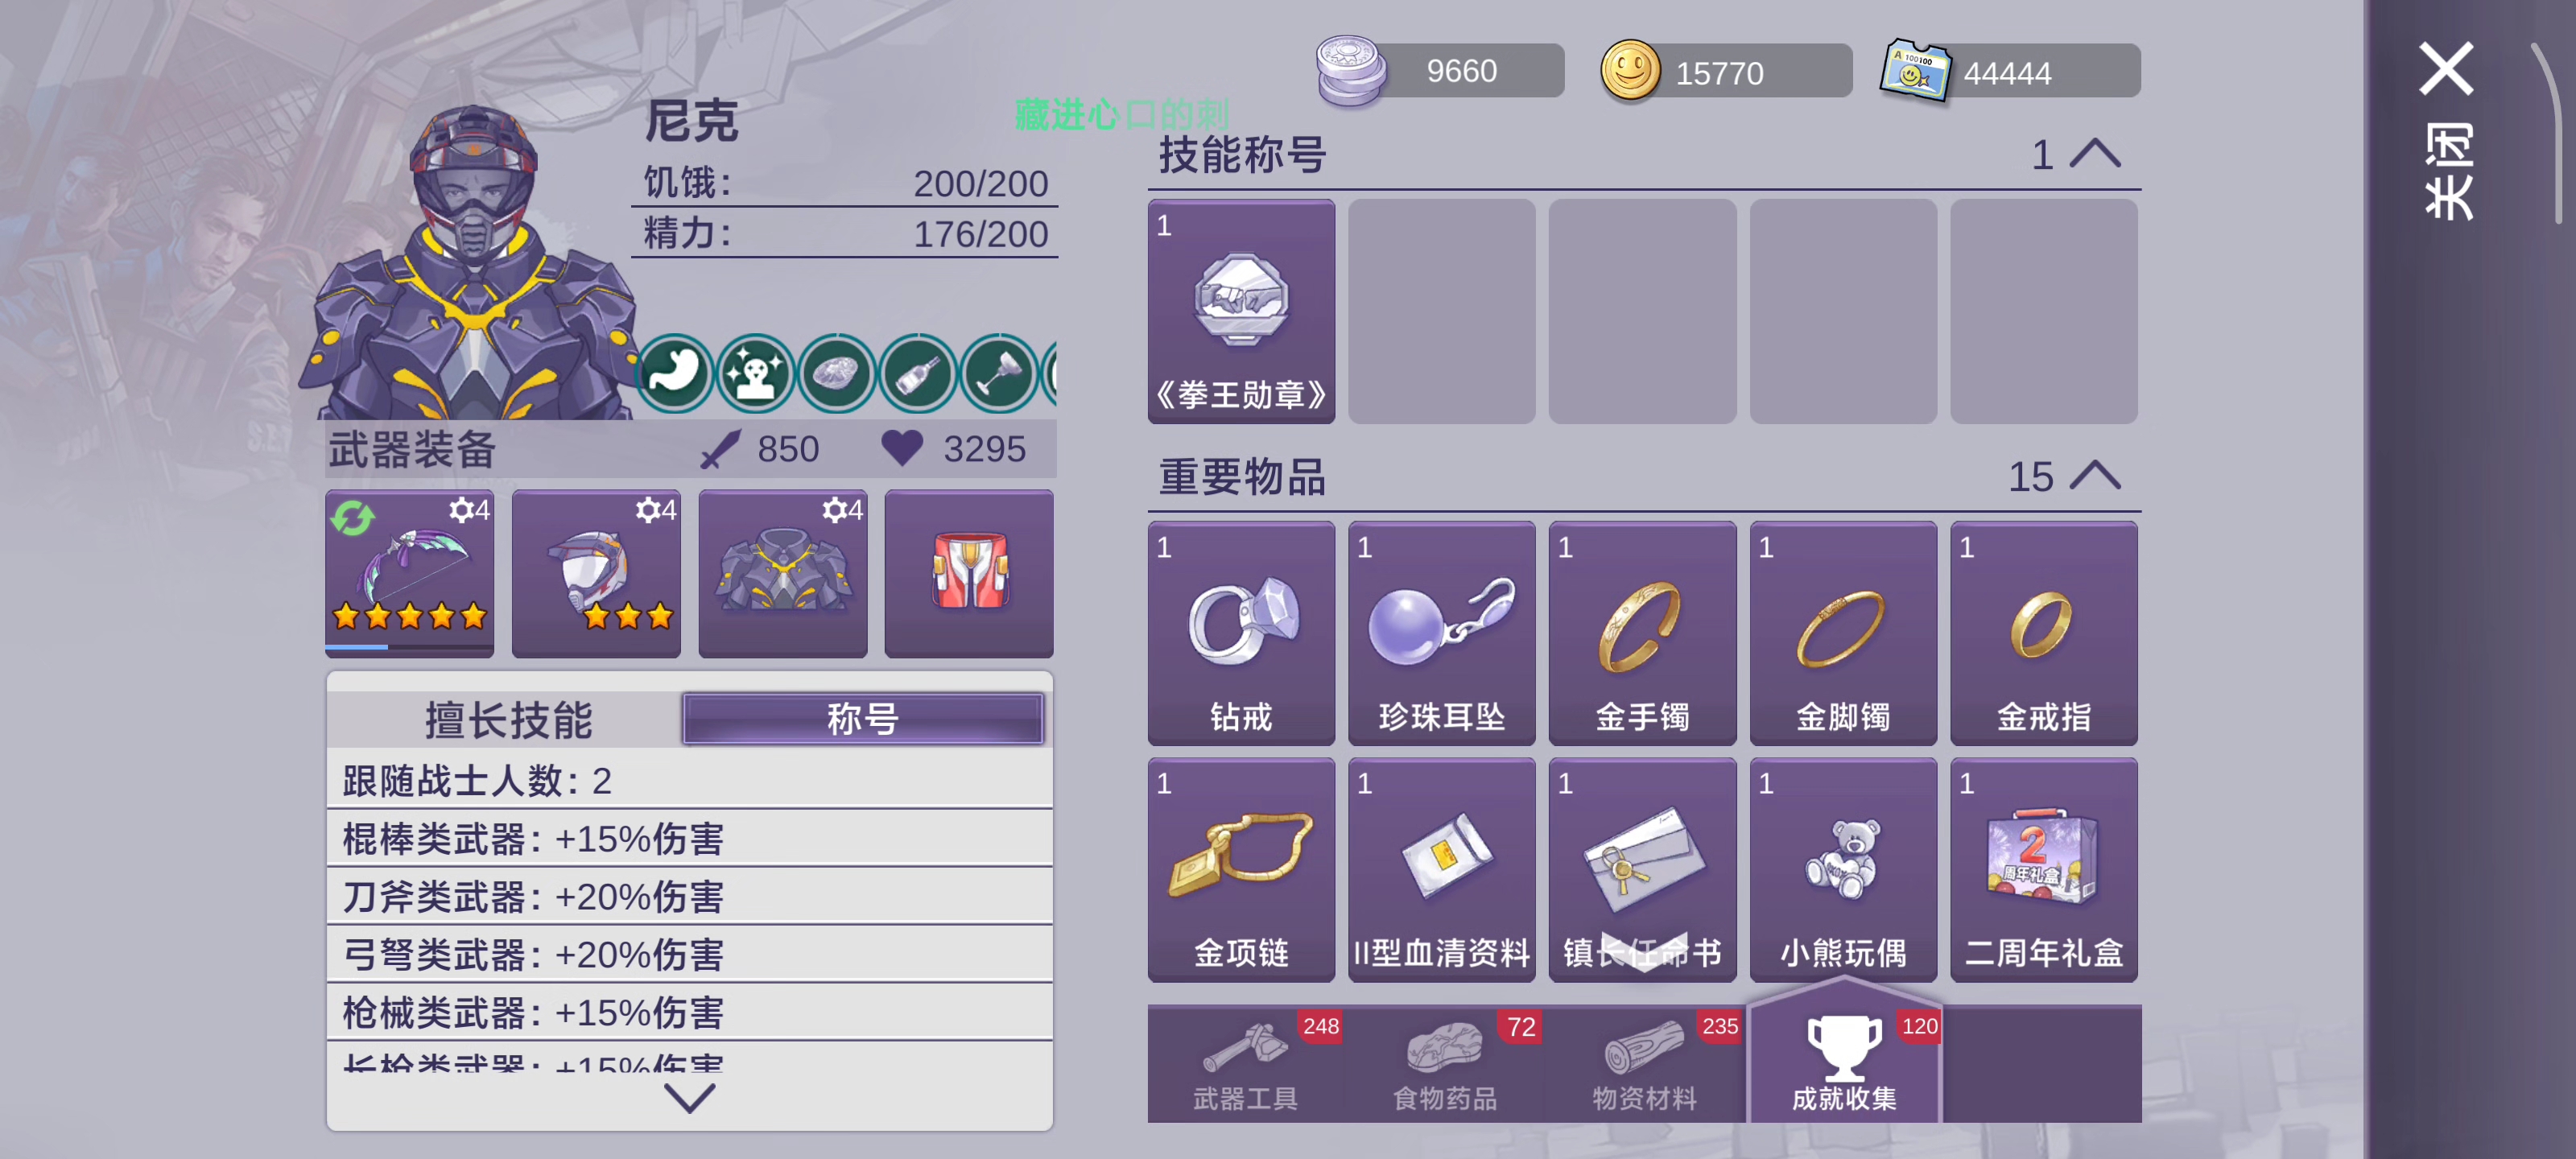Screen dimensions: 2576x1159
Task: Open the 武器工具 inventory tab
Action: 1245,1064
